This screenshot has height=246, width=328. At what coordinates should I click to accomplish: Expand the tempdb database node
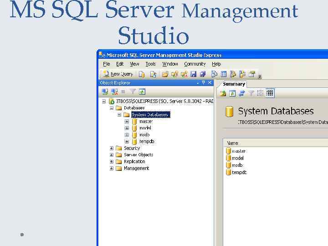click(x=127, y=142)
